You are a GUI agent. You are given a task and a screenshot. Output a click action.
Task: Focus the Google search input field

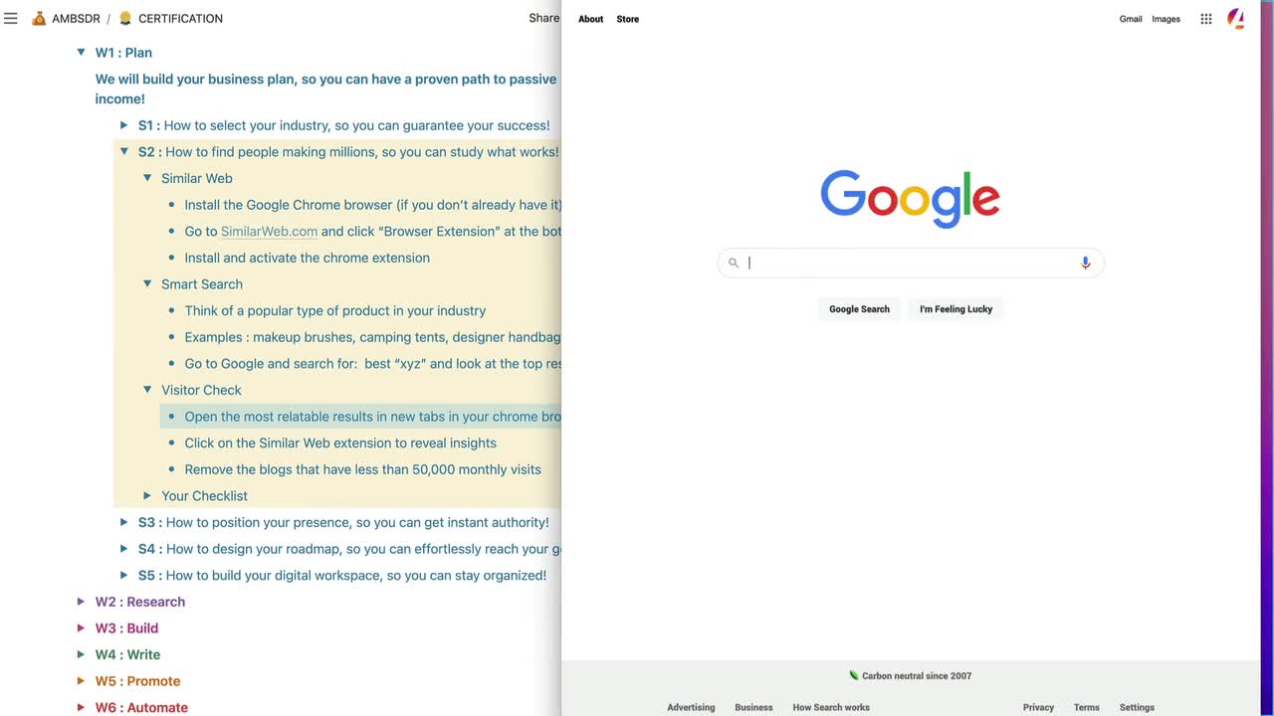coord(911,263)
